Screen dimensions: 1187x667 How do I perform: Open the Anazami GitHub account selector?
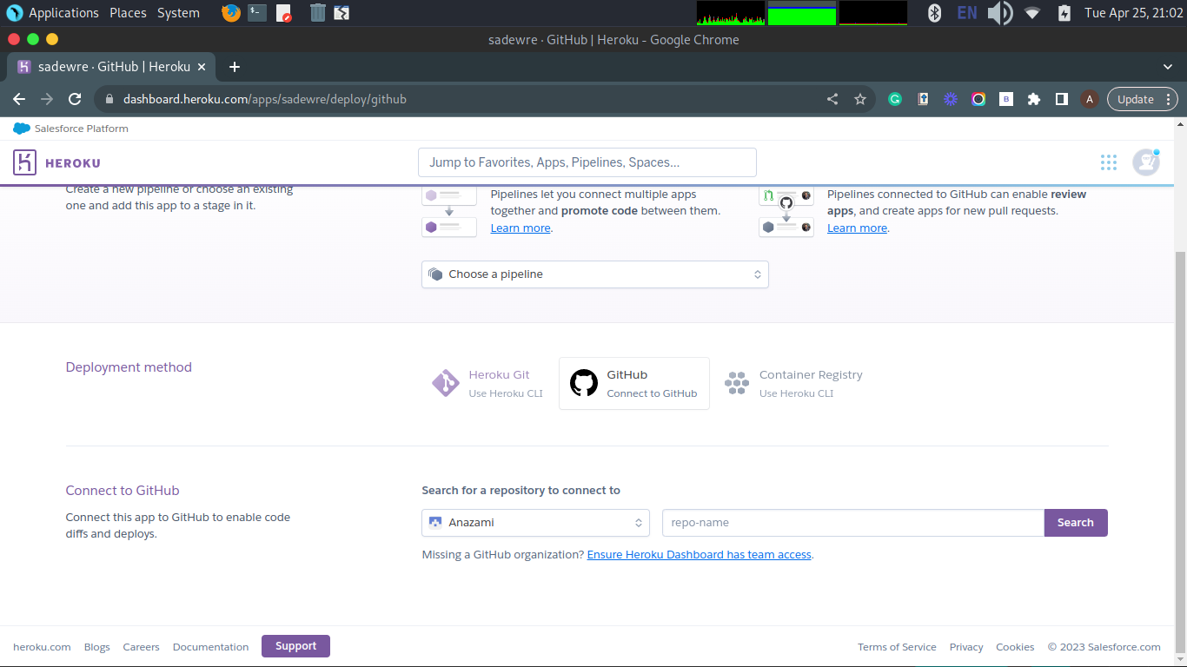(x=534, y=522)
